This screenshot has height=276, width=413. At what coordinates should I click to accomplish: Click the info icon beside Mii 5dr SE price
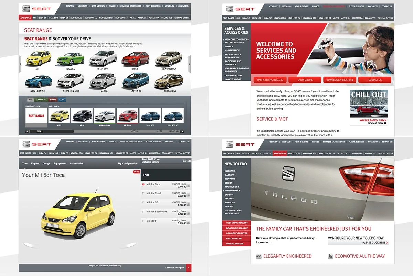pyautogui.click(x=188, y=205)
